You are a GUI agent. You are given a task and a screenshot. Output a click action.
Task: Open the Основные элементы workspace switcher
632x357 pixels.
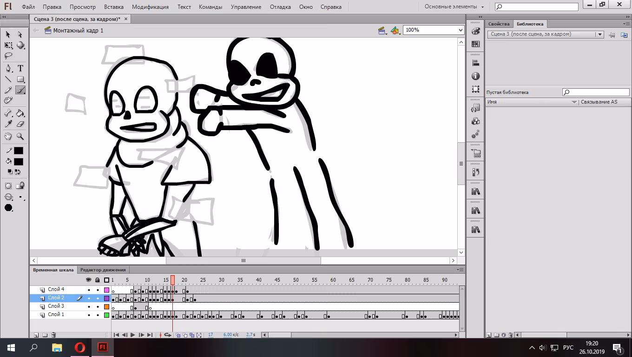[454, 7]
